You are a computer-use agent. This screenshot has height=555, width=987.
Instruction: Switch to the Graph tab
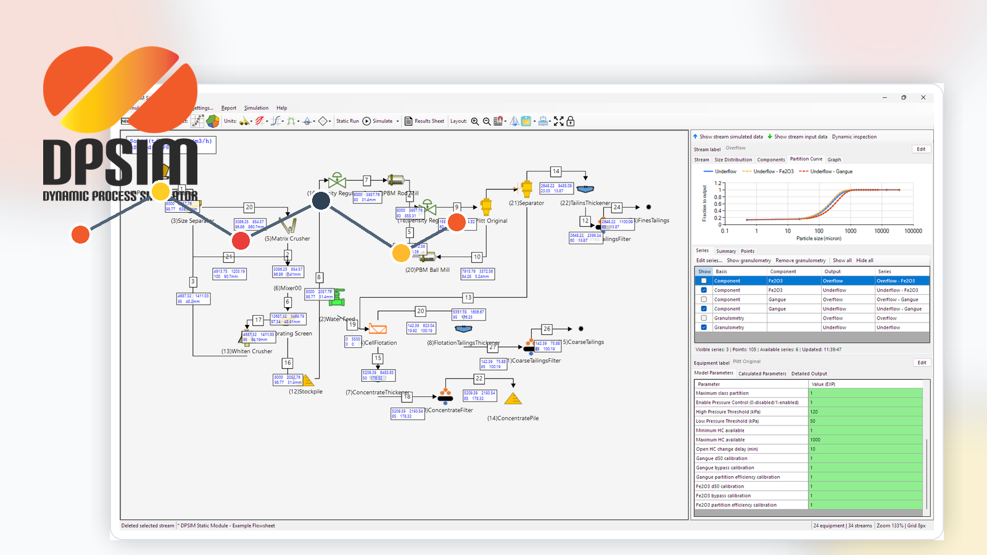834,160
